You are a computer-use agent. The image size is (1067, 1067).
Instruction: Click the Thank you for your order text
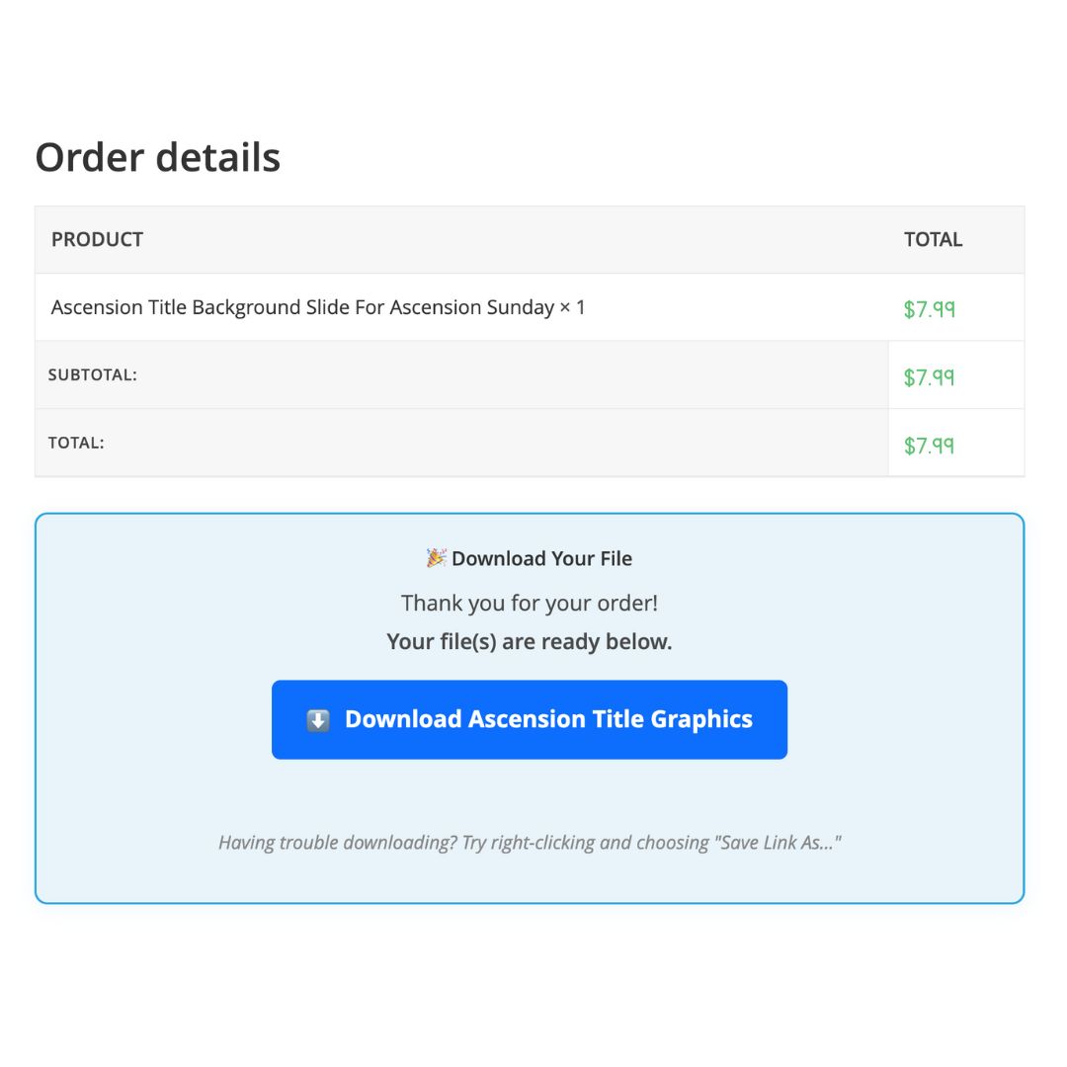529,603
